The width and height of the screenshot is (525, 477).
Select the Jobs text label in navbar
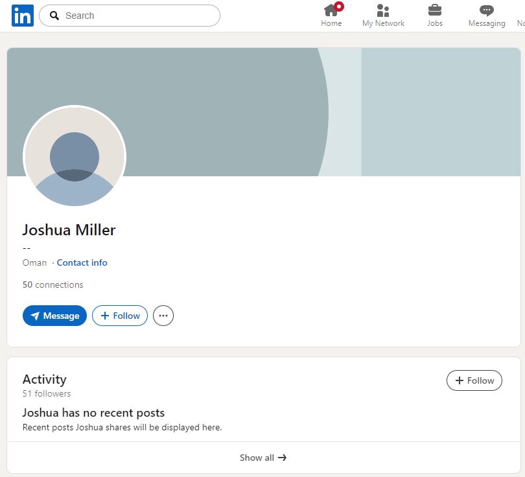435,23
